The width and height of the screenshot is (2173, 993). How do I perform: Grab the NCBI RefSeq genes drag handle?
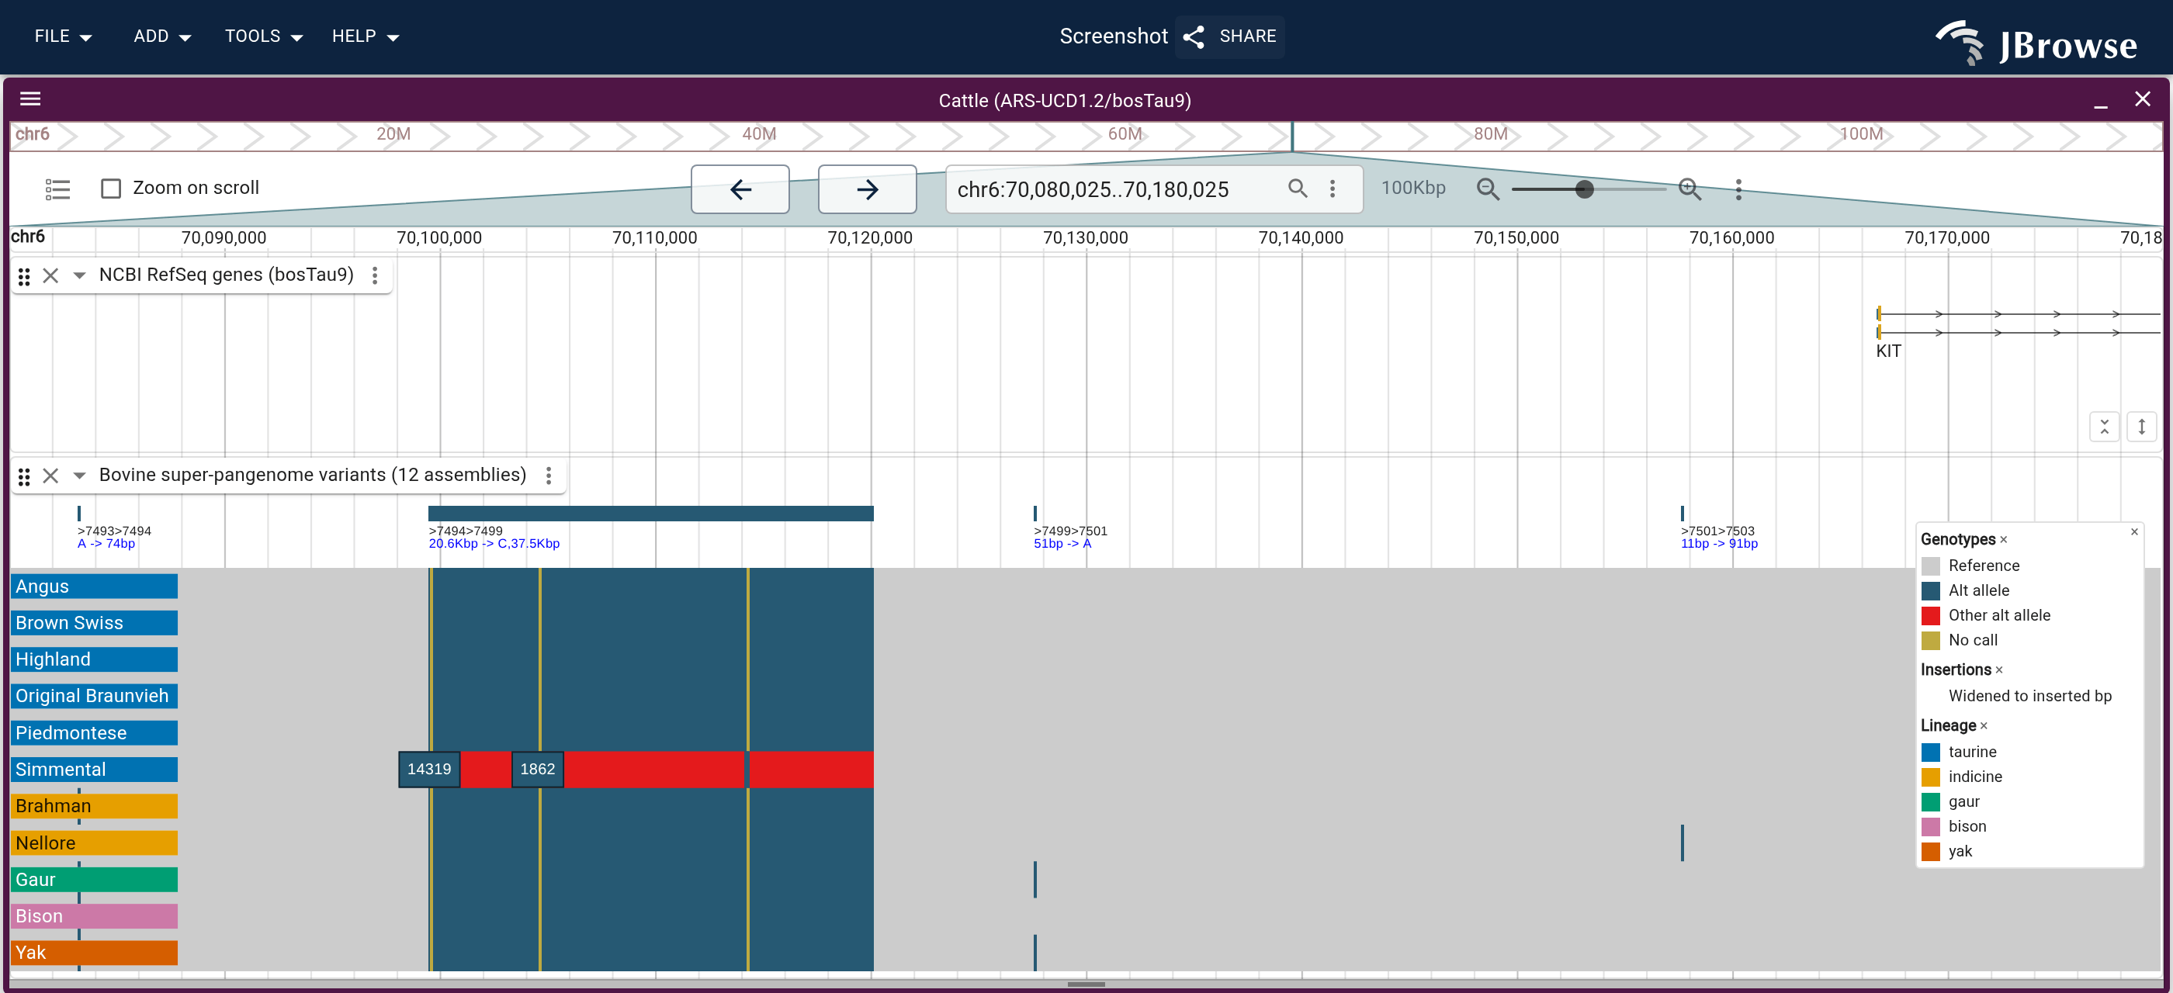coord(25,275)
